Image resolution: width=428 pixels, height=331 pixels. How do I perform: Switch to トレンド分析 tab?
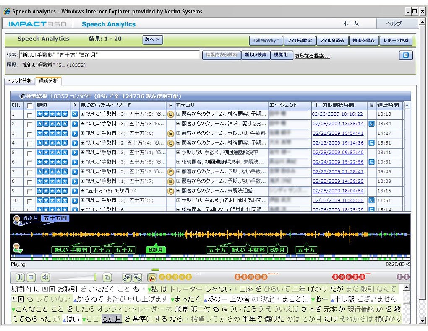[x=19, y=81]
